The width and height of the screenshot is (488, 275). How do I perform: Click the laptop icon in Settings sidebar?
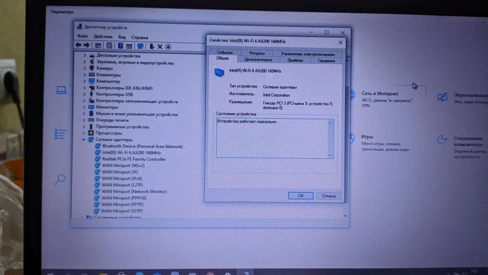tap(61, 90)
